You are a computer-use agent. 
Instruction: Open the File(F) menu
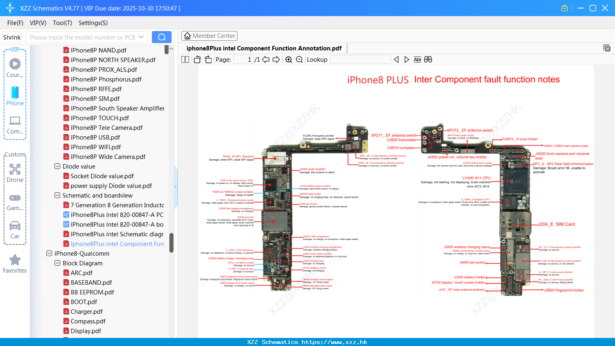coord(15,23)
